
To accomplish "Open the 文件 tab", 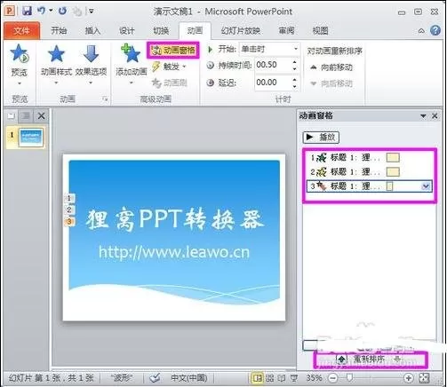I will 21,30.
